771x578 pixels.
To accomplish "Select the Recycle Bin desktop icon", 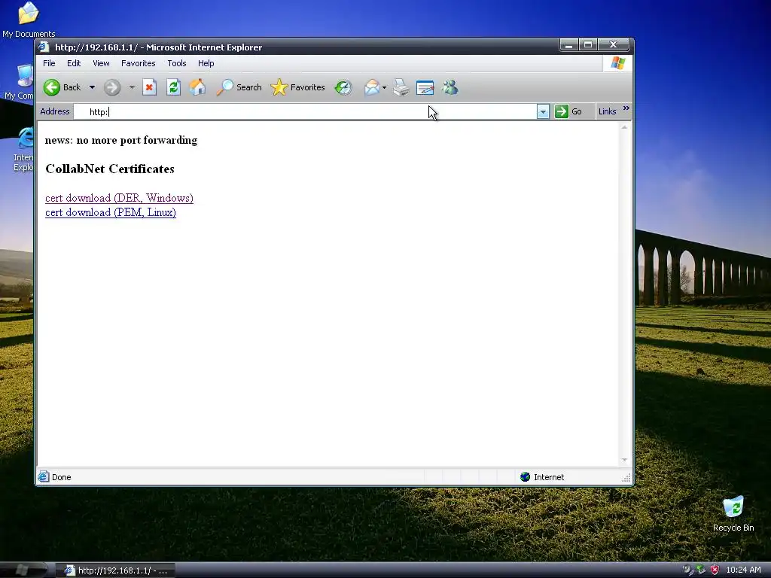I will point(733,513).
